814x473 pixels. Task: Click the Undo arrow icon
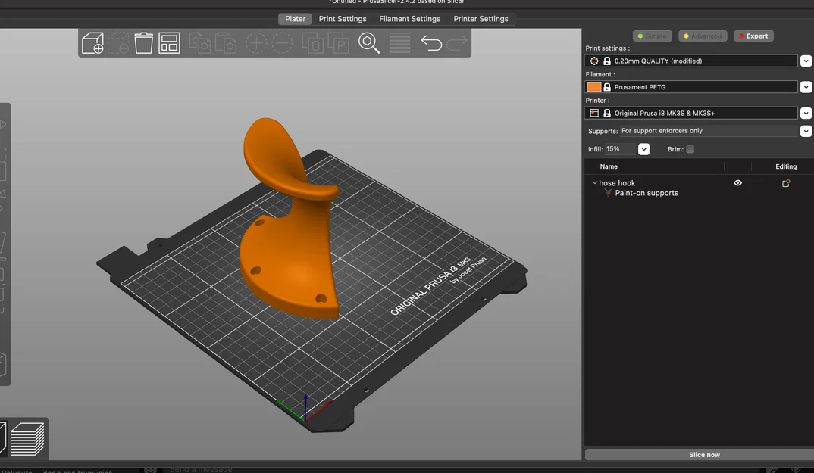[x=431, y=43]
